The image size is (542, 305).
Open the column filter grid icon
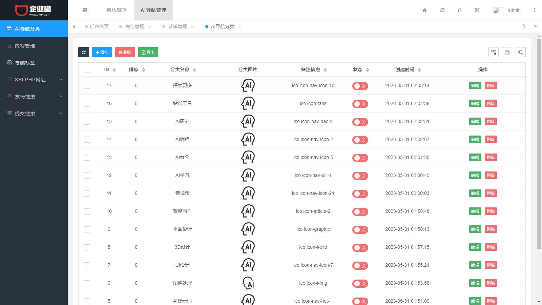494,53
